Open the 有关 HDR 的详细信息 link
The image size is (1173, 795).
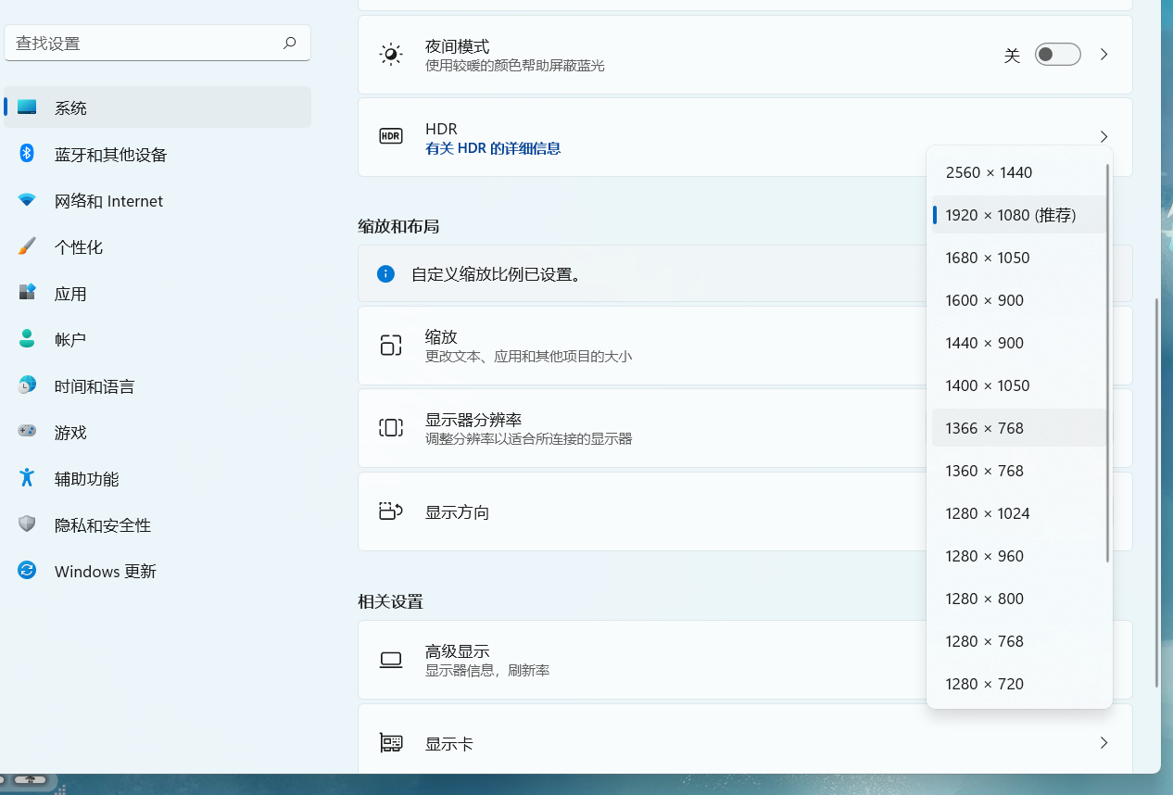493,148
